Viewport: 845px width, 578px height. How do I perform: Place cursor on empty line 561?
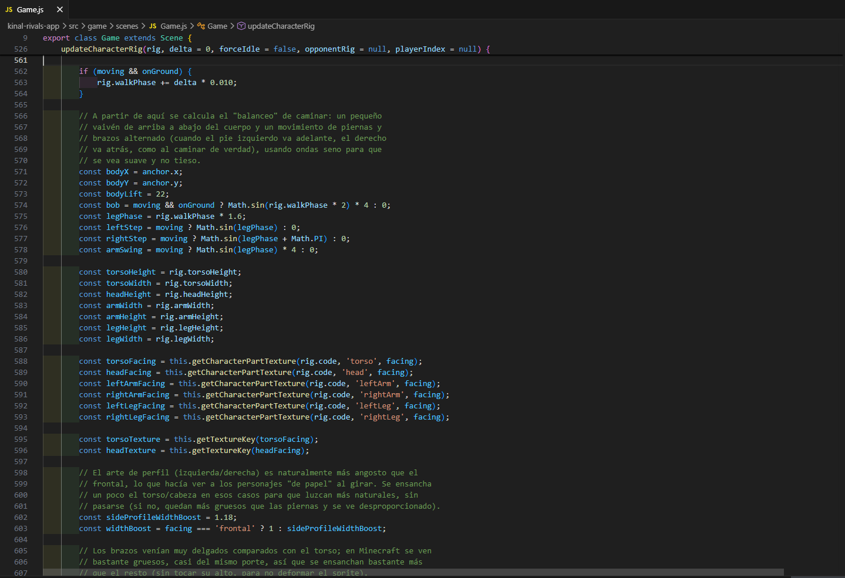click(x=411, y=60)
